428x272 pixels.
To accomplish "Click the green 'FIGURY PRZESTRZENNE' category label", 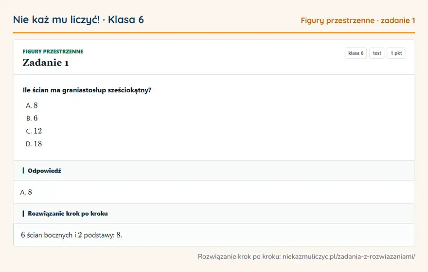I will pos(53,51).
